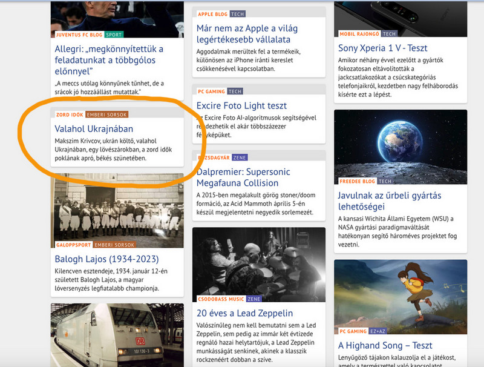Select TECH tag next to Freedee Blog
484x367 pixels.
(x=385, y=181)
